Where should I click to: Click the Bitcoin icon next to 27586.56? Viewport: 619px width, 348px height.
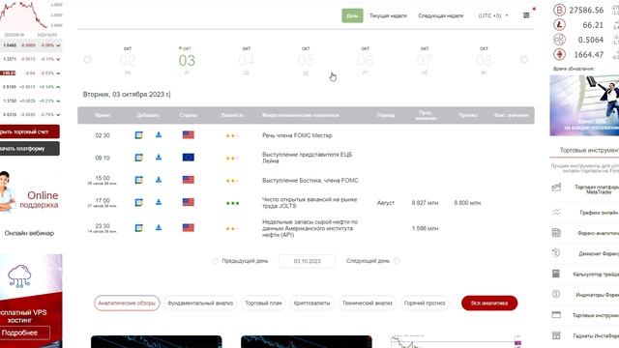559,10
